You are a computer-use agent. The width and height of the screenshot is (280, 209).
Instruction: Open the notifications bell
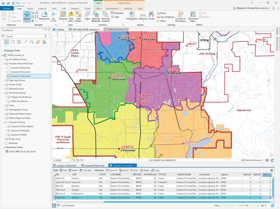coord(274,8)
